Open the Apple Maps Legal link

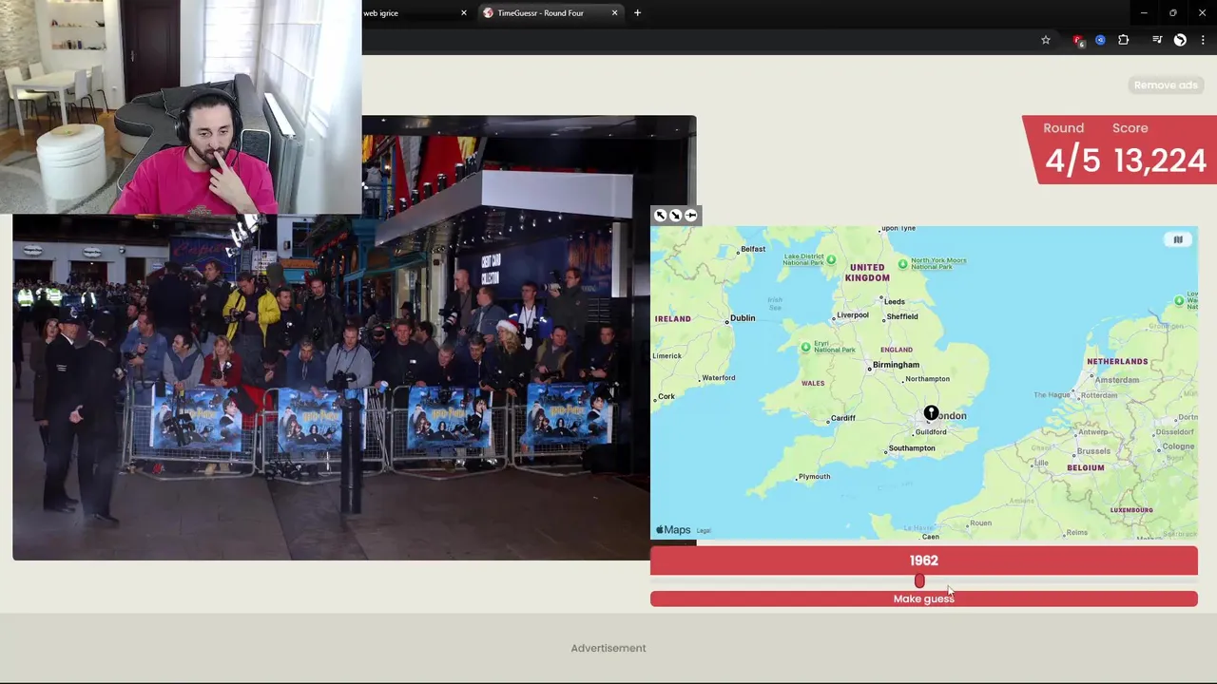704,531
